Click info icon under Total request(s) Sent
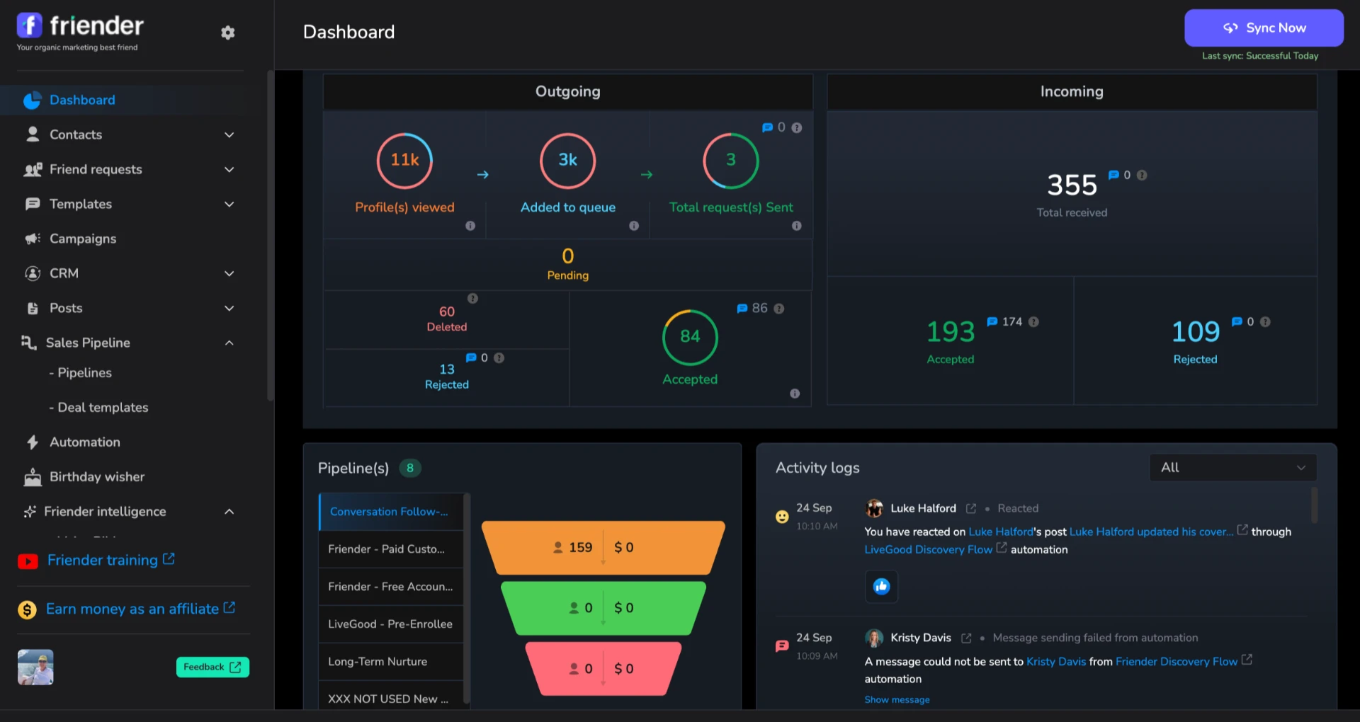Screen dimensions: 1360x722 [x=797, y=226]
